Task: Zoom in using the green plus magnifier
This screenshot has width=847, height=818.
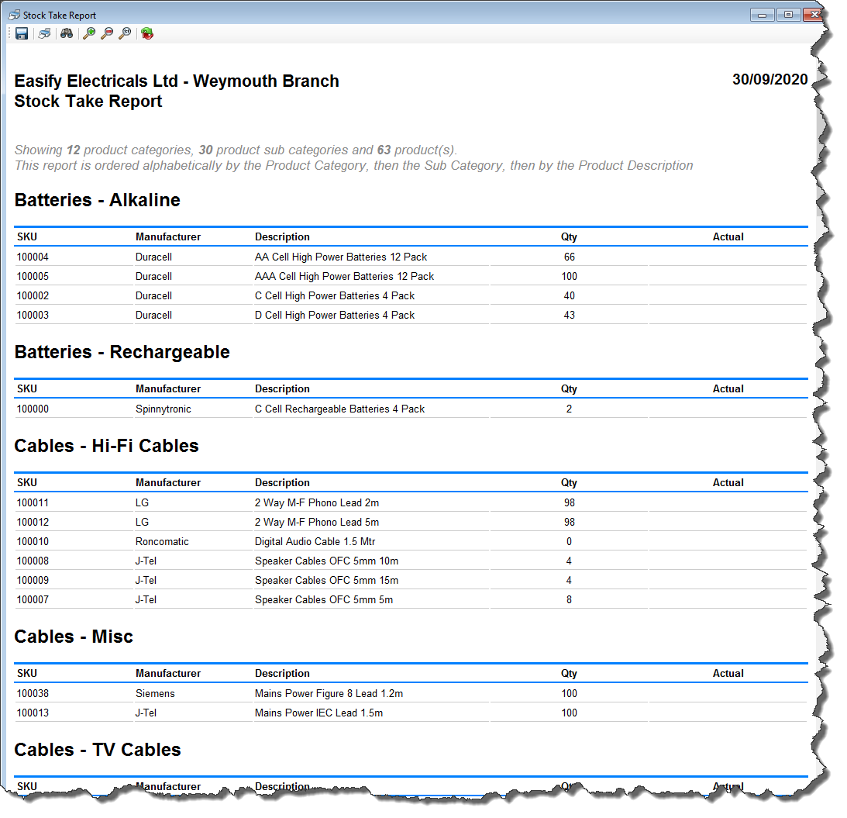Action: [x=89, y=33]
